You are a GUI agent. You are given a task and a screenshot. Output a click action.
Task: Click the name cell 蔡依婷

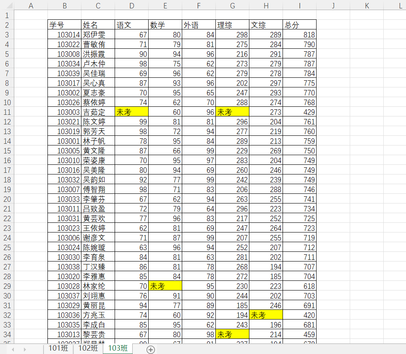point(98,102)
